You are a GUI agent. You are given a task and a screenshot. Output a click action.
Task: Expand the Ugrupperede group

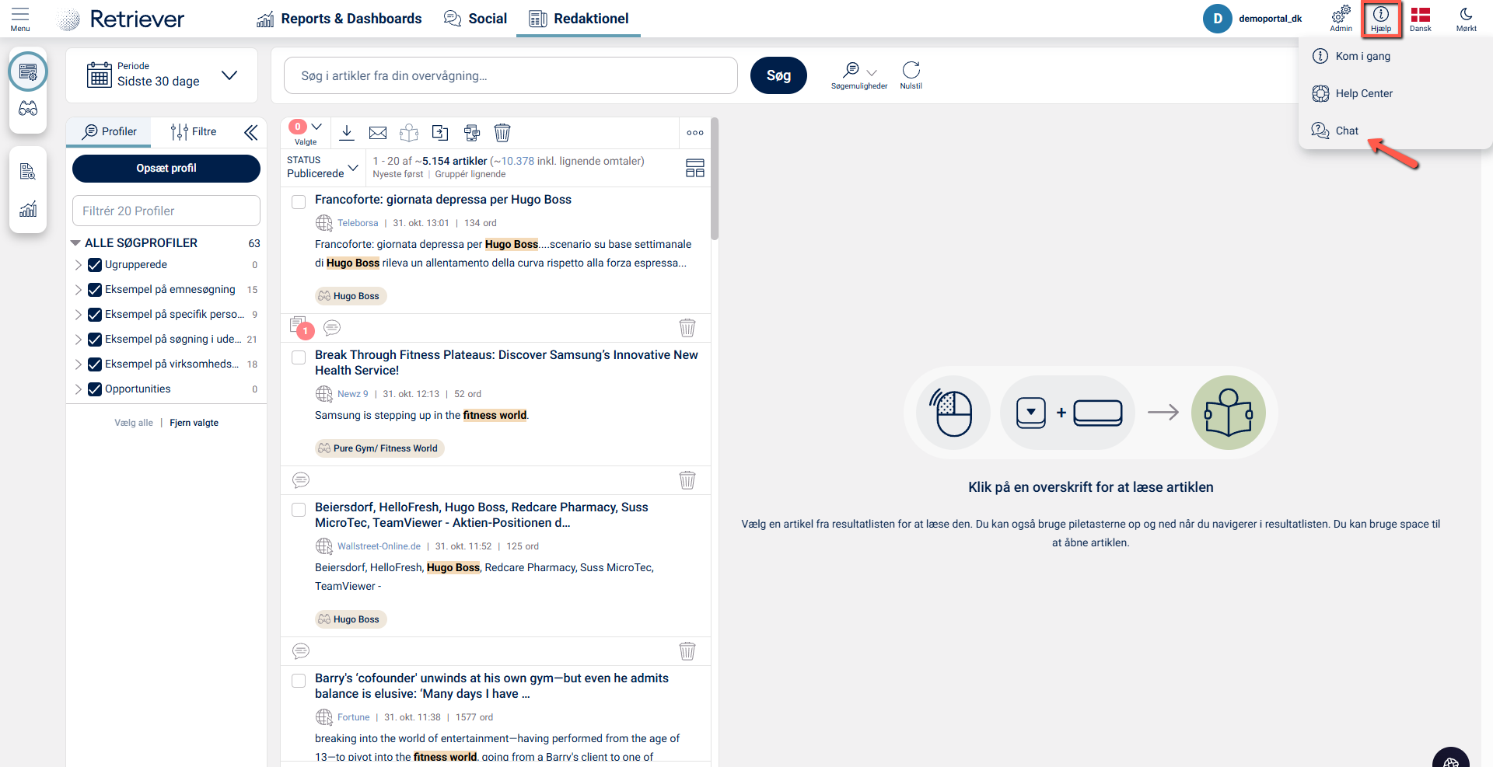click(79, 265)
